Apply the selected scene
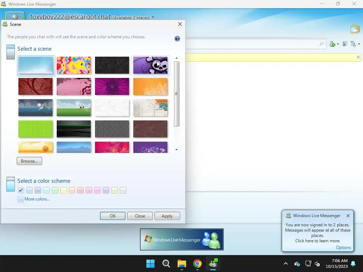The width and height of the screenshot is (363, 272). (x=167, y=216)
